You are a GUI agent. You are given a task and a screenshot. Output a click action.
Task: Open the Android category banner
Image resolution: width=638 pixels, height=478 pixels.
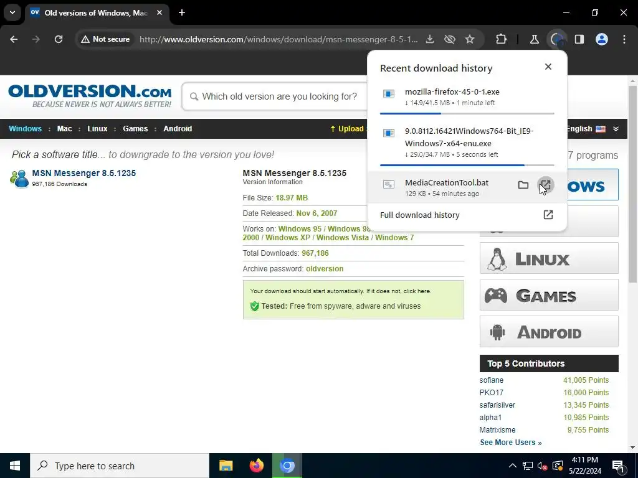click(549, 331)
